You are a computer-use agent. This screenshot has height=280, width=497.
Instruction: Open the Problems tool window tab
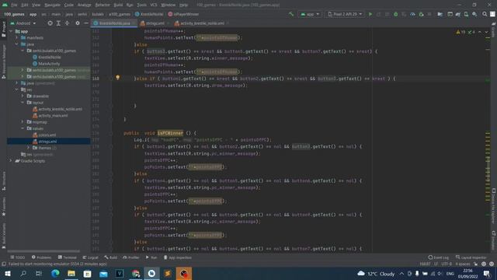(x=41, y=257)
